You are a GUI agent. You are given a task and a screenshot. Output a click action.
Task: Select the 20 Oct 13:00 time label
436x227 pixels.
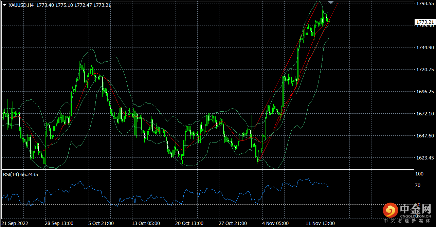click(189, 223)
